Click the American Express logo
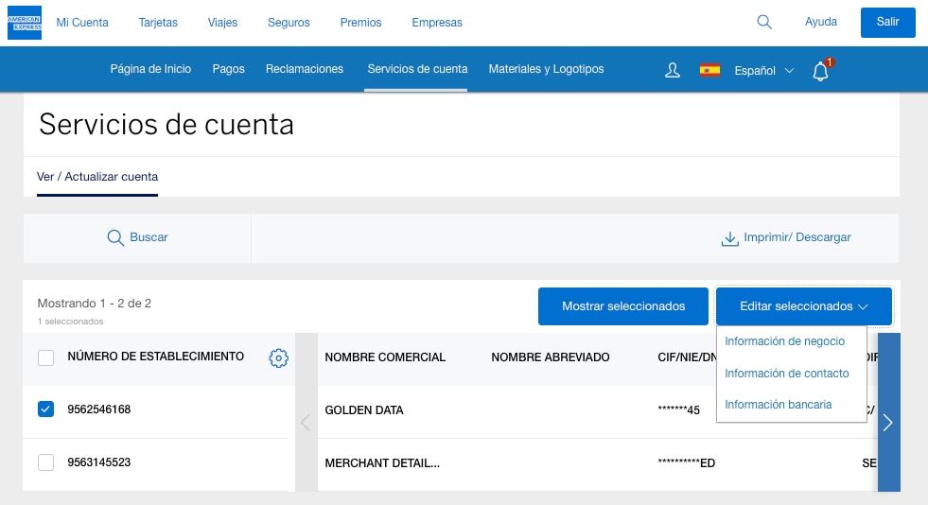This screenshot has height=505, width=928. coord(24,23)
